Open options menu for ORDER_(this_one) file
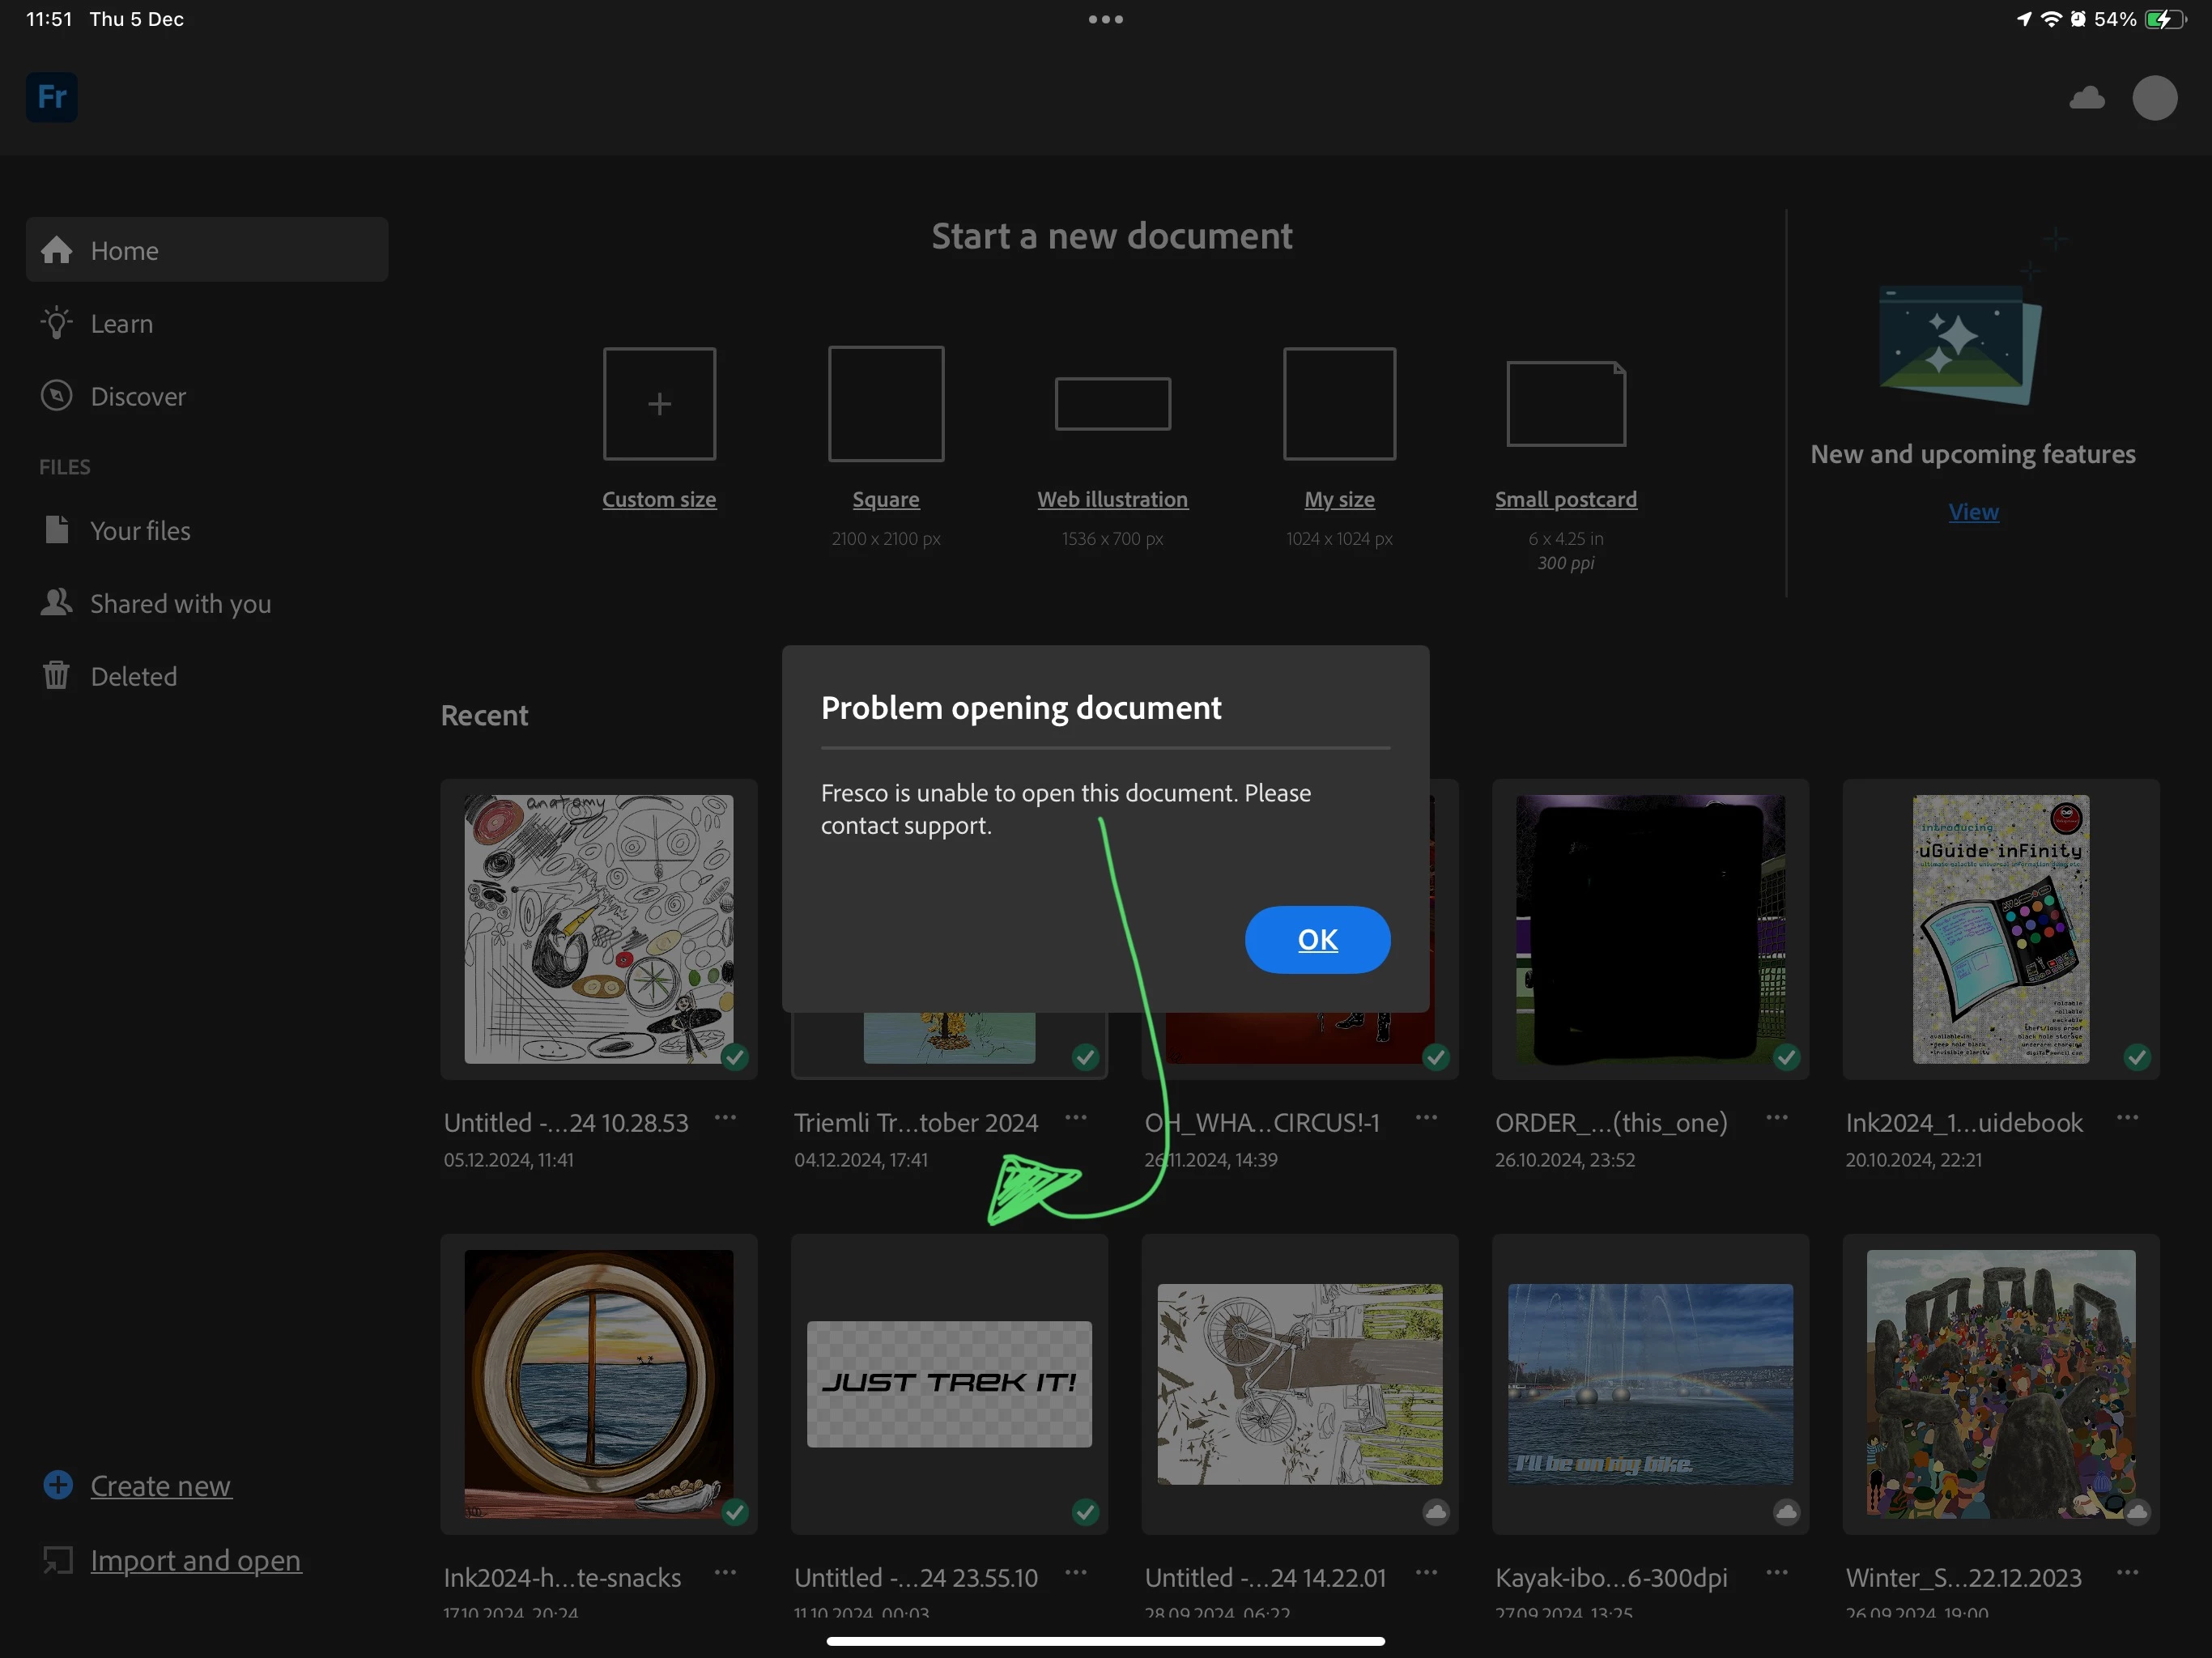 click(1776, 1118)
